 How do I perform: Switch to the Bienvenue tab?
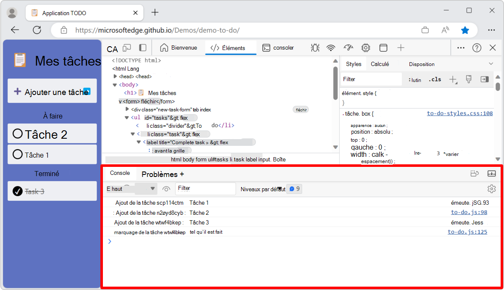(178, 48)
